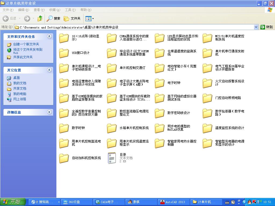
Task: Open the address bar history dropdown
Action: click(256, 27)
